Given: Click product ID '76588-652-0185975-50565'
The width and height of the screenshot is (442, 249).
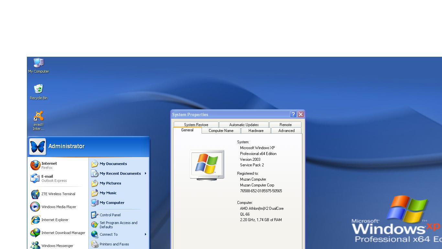Looking at the screenshot, I should tap(261, 191).
